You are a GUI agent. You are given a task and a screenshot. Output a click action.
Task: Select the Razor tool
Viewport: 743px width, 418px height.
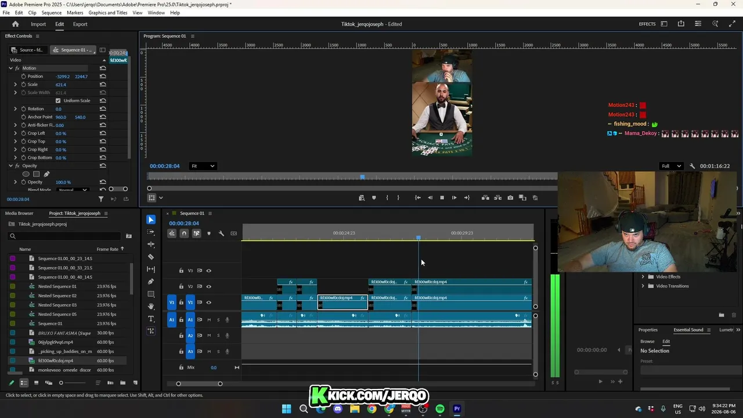pos(151,257)
